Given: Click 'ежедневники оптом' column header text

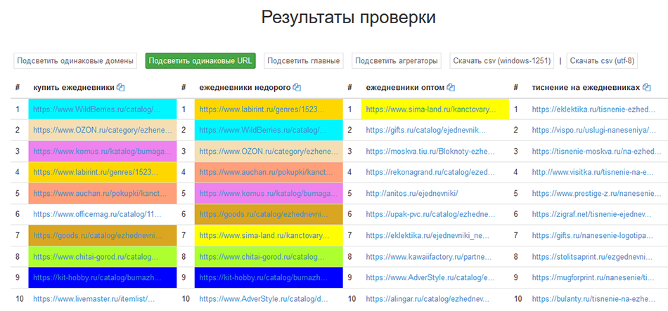Looking at the screenshot, I should click(x=405, y=88).
